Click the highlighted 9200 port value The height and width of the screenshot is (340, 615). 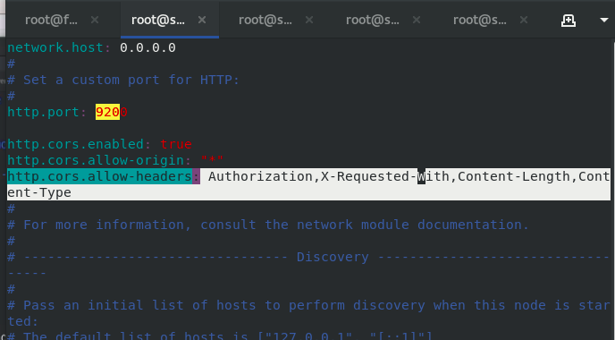pyautogui.click(x=112, y=112)
